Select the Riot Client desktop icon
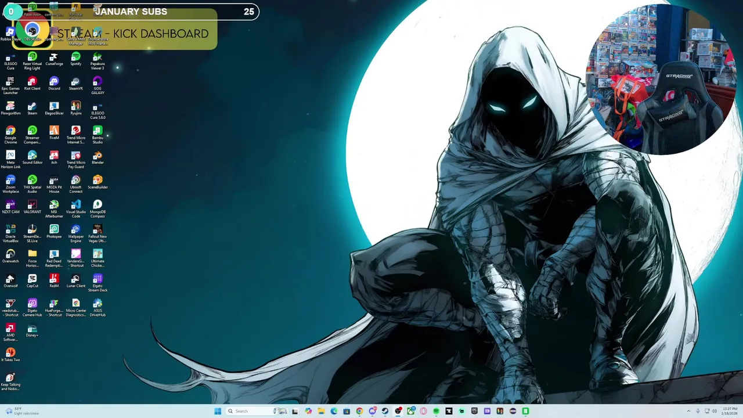Screen dimensions: 743x418 pos(32,84)
